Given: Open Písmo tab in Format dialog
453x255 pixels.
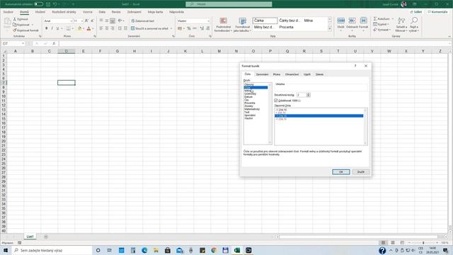Looking at the screenshot, I should pyautogui.click(x=277, y=74).
